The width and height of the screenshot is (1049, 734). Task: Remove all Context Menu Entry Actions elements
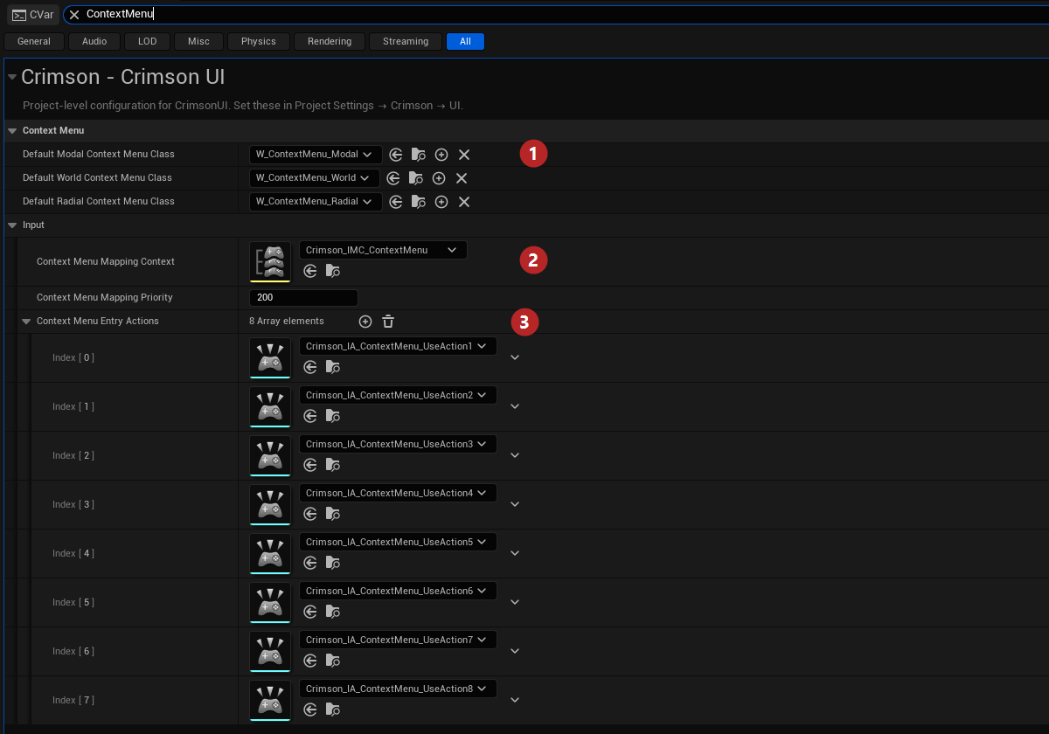[388, 322]
